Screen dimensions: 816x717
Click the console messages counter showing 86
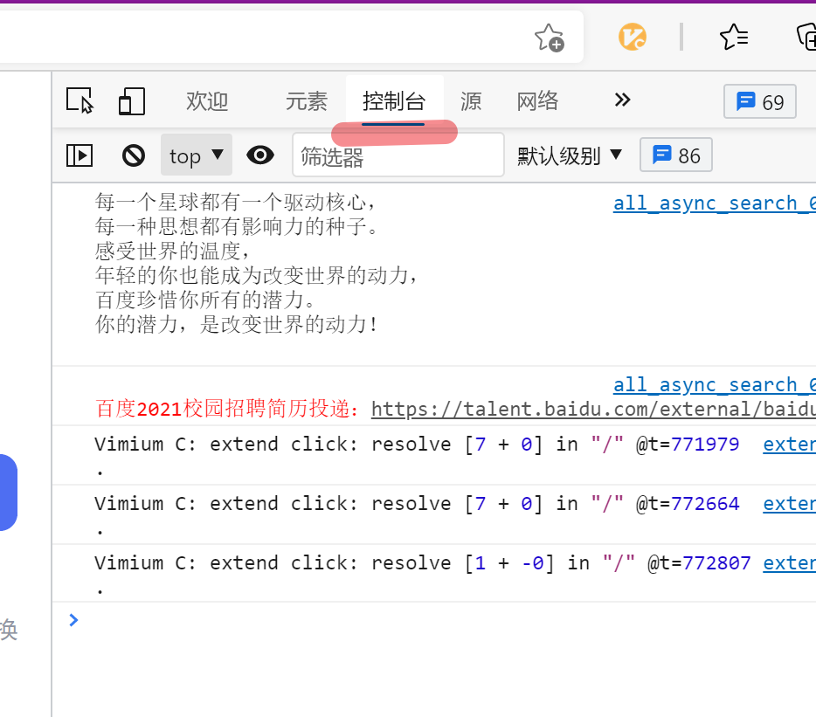pyautogui.click(x=675, y=154)
